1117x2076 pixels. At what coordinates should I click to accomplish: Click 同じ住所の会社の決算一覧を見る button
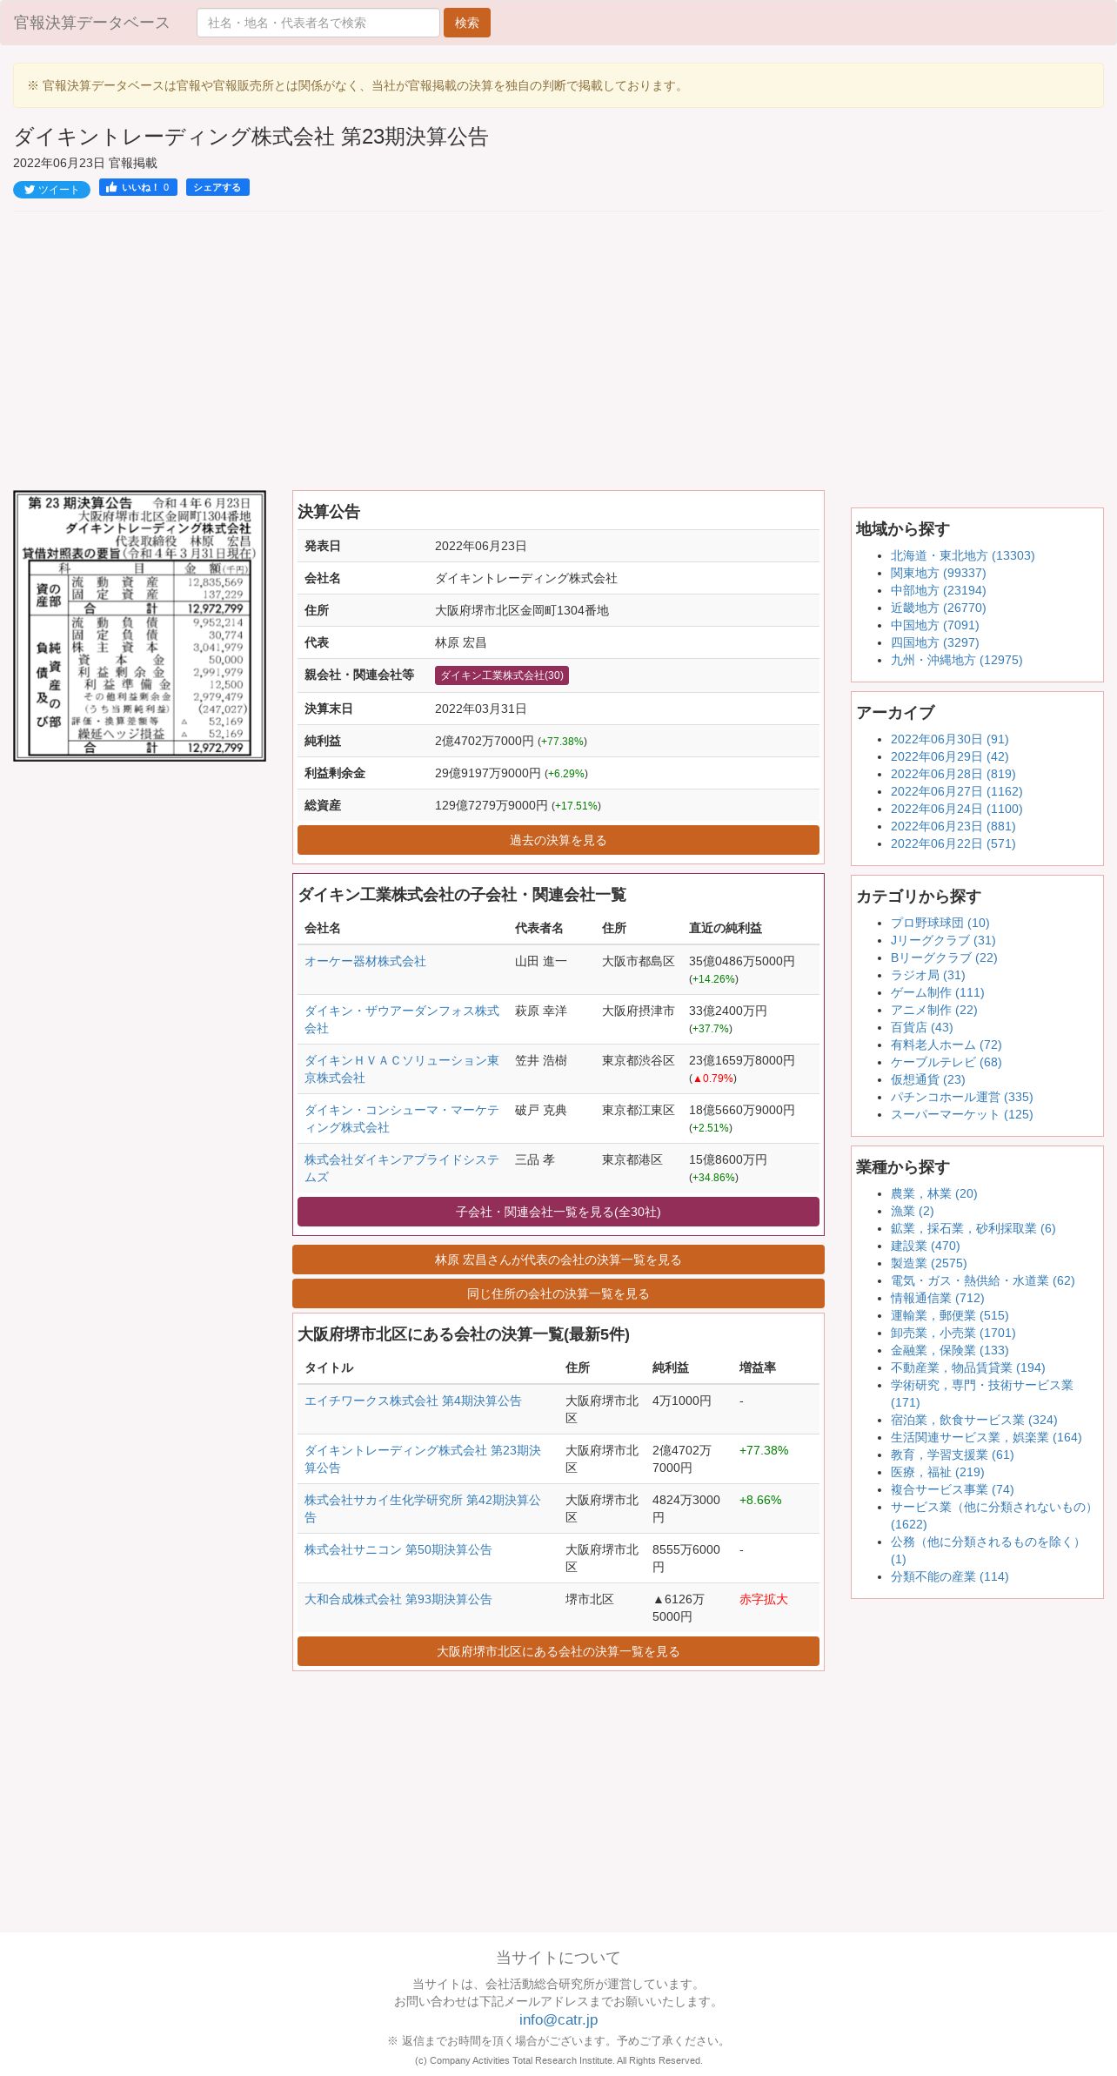coord(558,1293)
